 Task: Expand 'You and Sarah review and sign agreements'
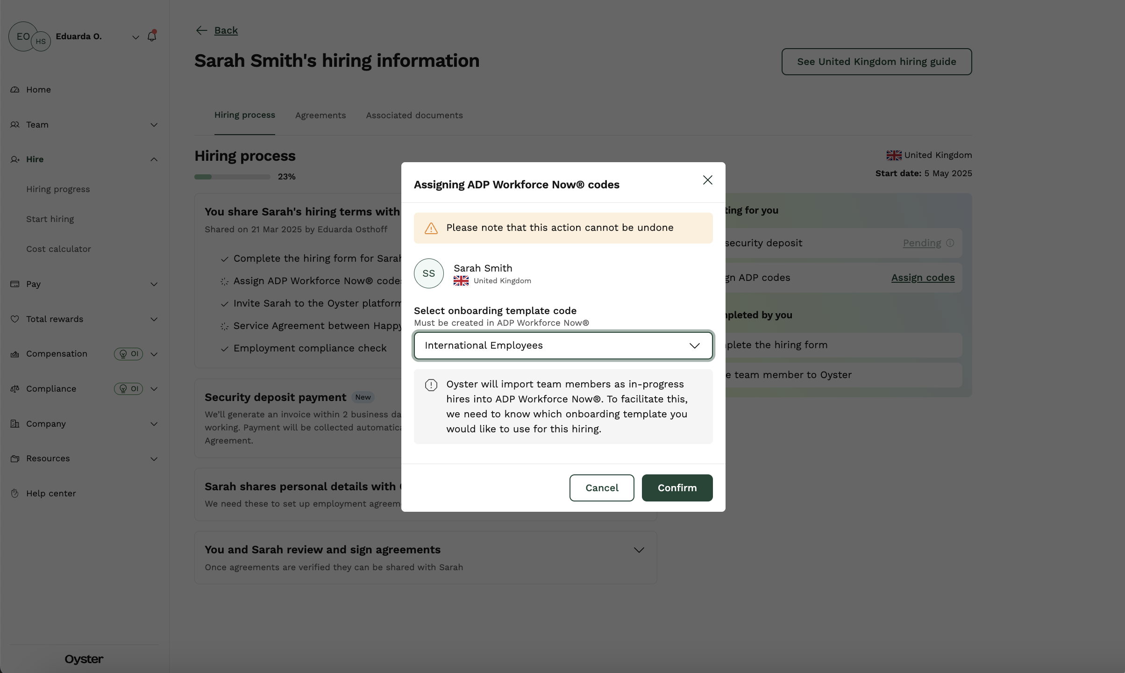[639, 550]
